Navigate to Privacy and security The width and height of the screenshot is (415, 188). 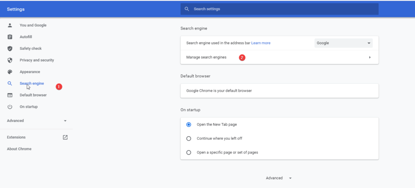point(37,60)
